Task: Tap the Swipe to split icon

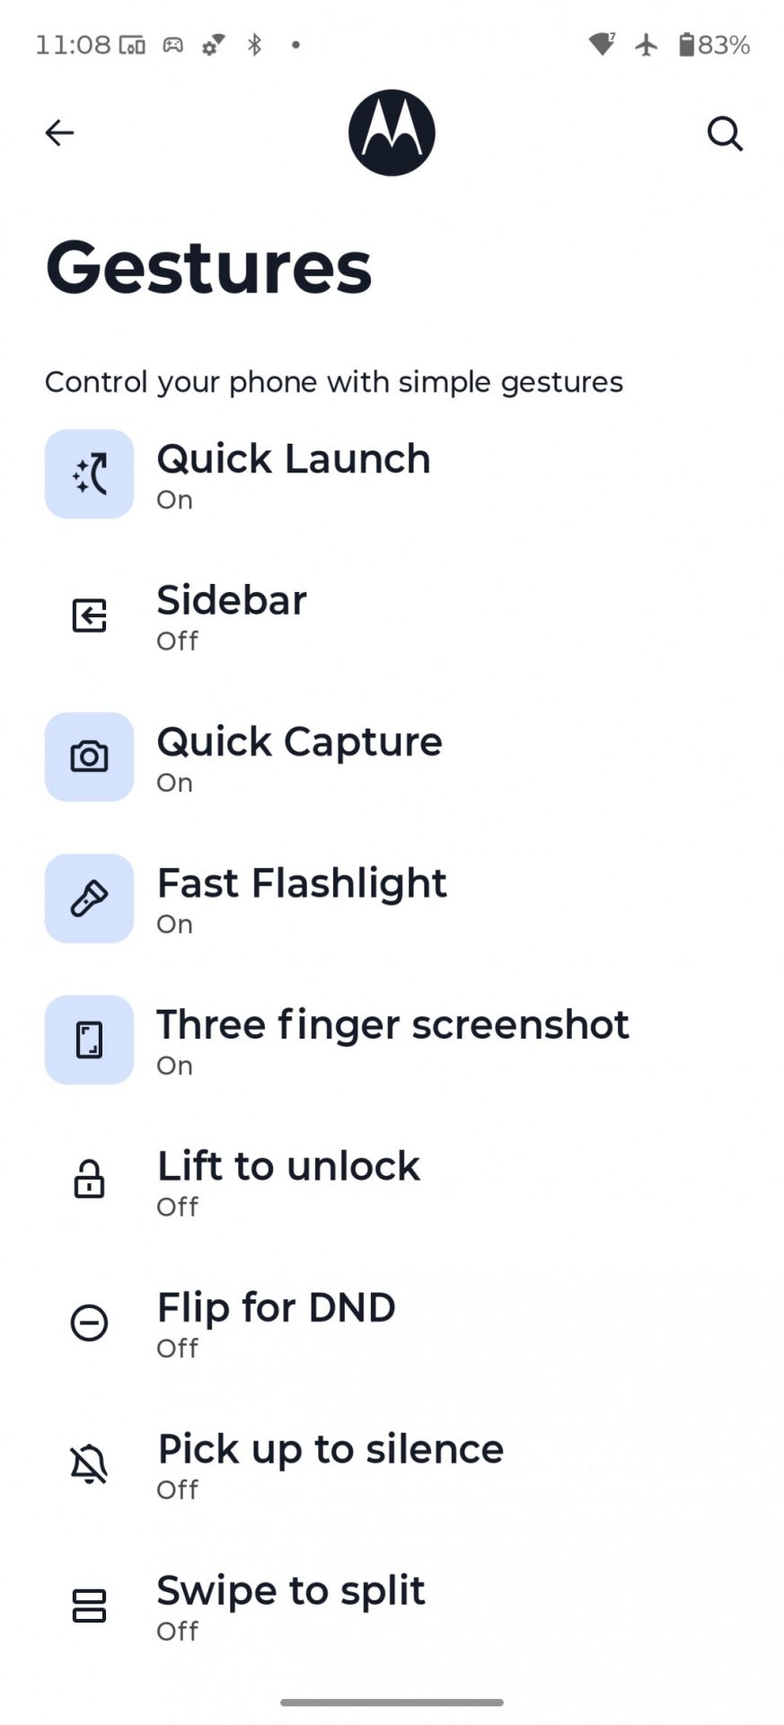Action: tap(89, 1606)
